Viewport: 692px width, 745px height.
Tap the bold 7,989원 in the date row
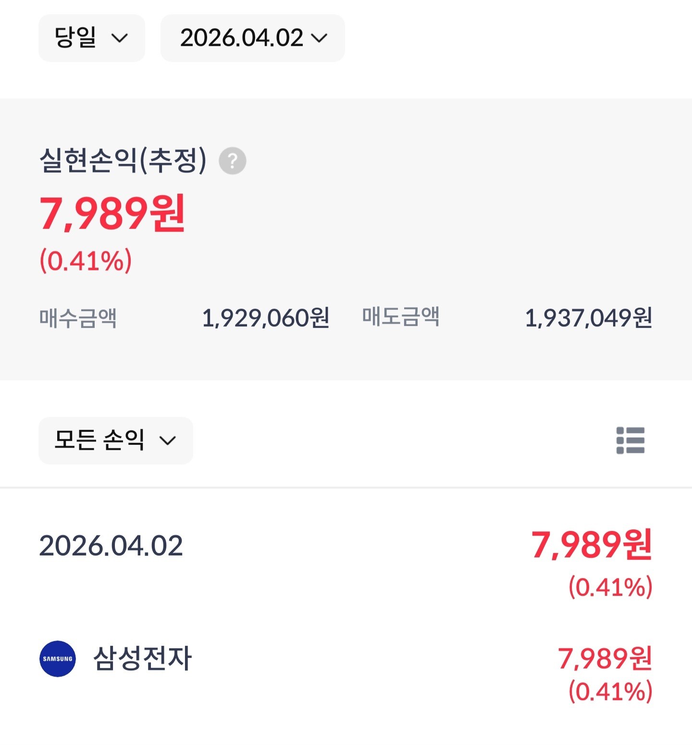591,545
